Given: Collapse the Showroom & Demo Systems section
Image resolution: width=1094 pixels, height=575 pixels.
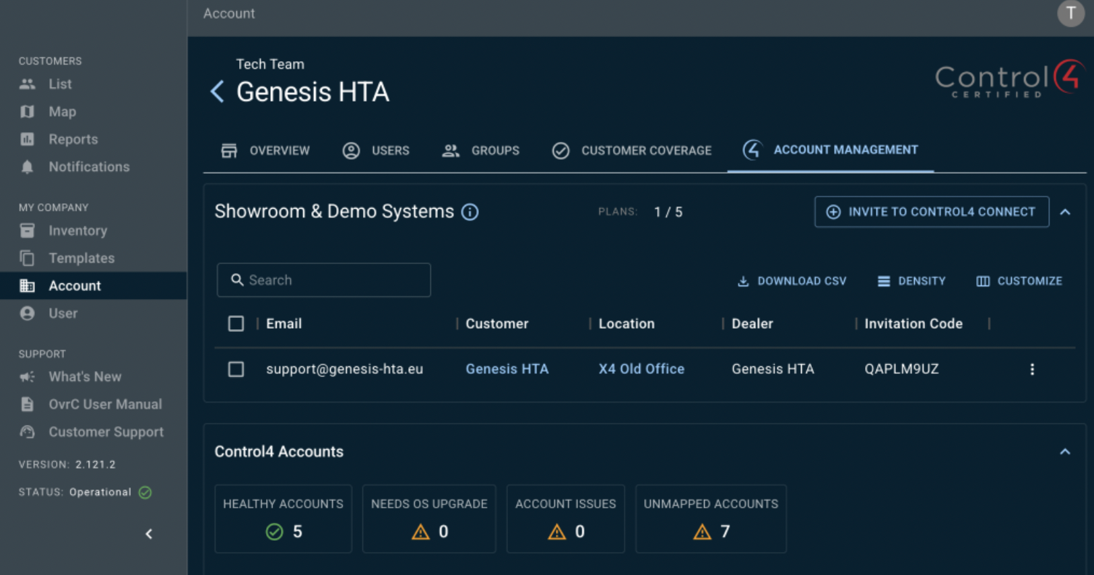Looking at the screenshot, I should 1065,212.
